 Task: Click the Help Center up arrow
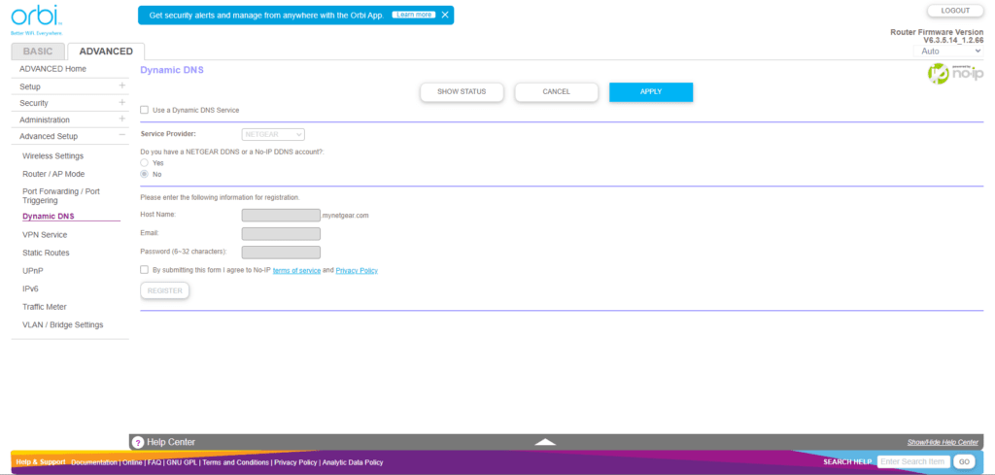[545, 442]
